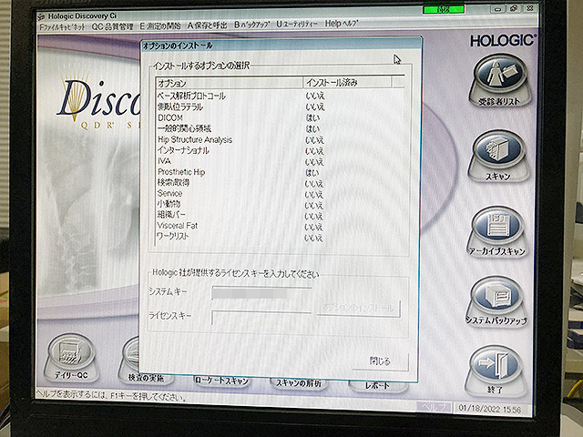Click the 検査の実施 icon

(x=144, y=377)
